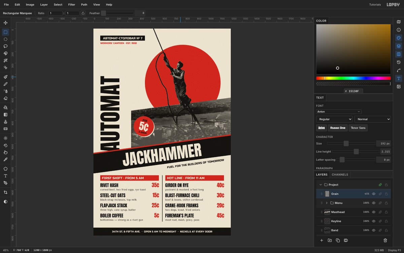The width and height of the screenshot is (404, 253).
Task: Select the Move tool
Action: (x=5, y=23)
